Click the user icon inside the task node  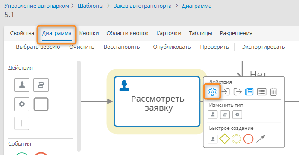tap(124, 85)
